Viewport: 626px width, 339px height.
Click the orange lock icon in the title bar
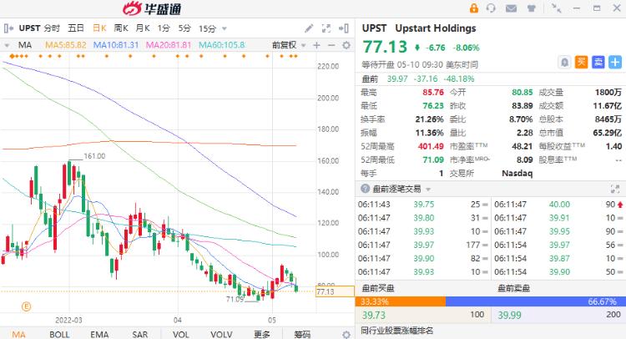[x=474, y=8]
